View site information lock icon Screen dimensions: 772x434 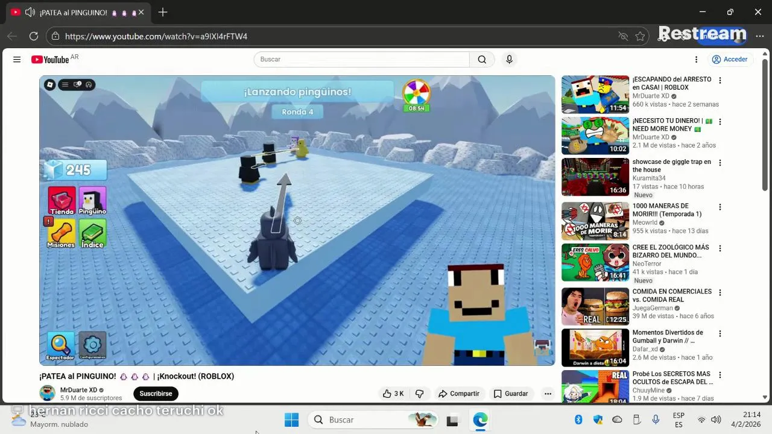[x=55, y=36]
